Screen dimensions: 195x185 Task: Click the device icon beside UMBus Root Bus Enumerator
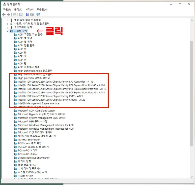[15, 158]
